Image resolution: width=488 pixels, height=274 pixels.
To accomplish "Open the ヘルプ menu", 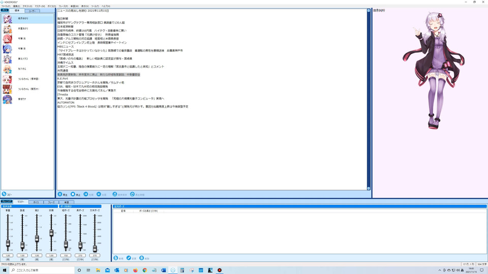I will [106, 6].
